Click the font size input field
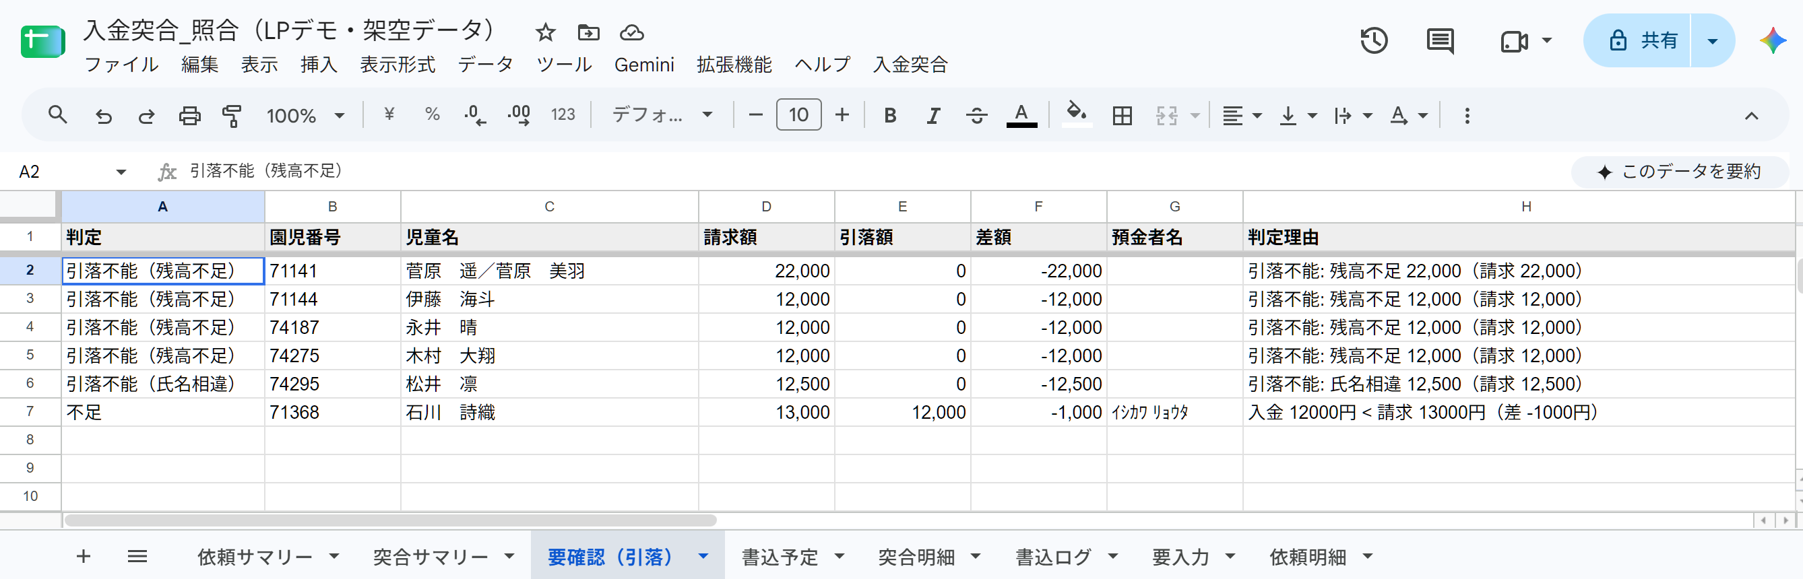Image resolution: width=1803 pixels, height=579 pixels. tap(798, 114)
